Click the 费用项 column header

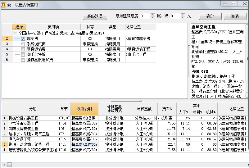[x=53, y=27]
